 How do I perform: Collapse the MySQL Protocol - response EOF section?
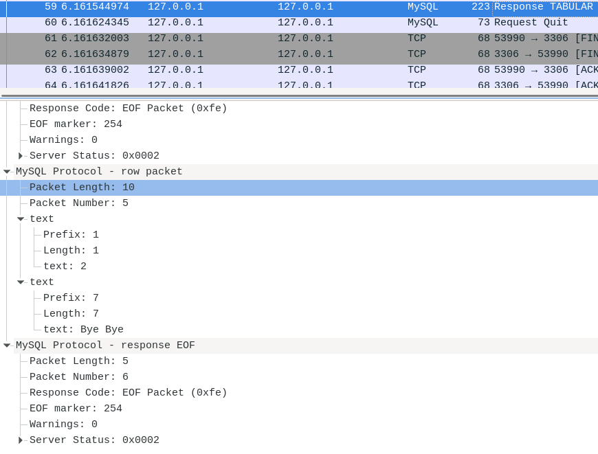(x=7, y=345)
